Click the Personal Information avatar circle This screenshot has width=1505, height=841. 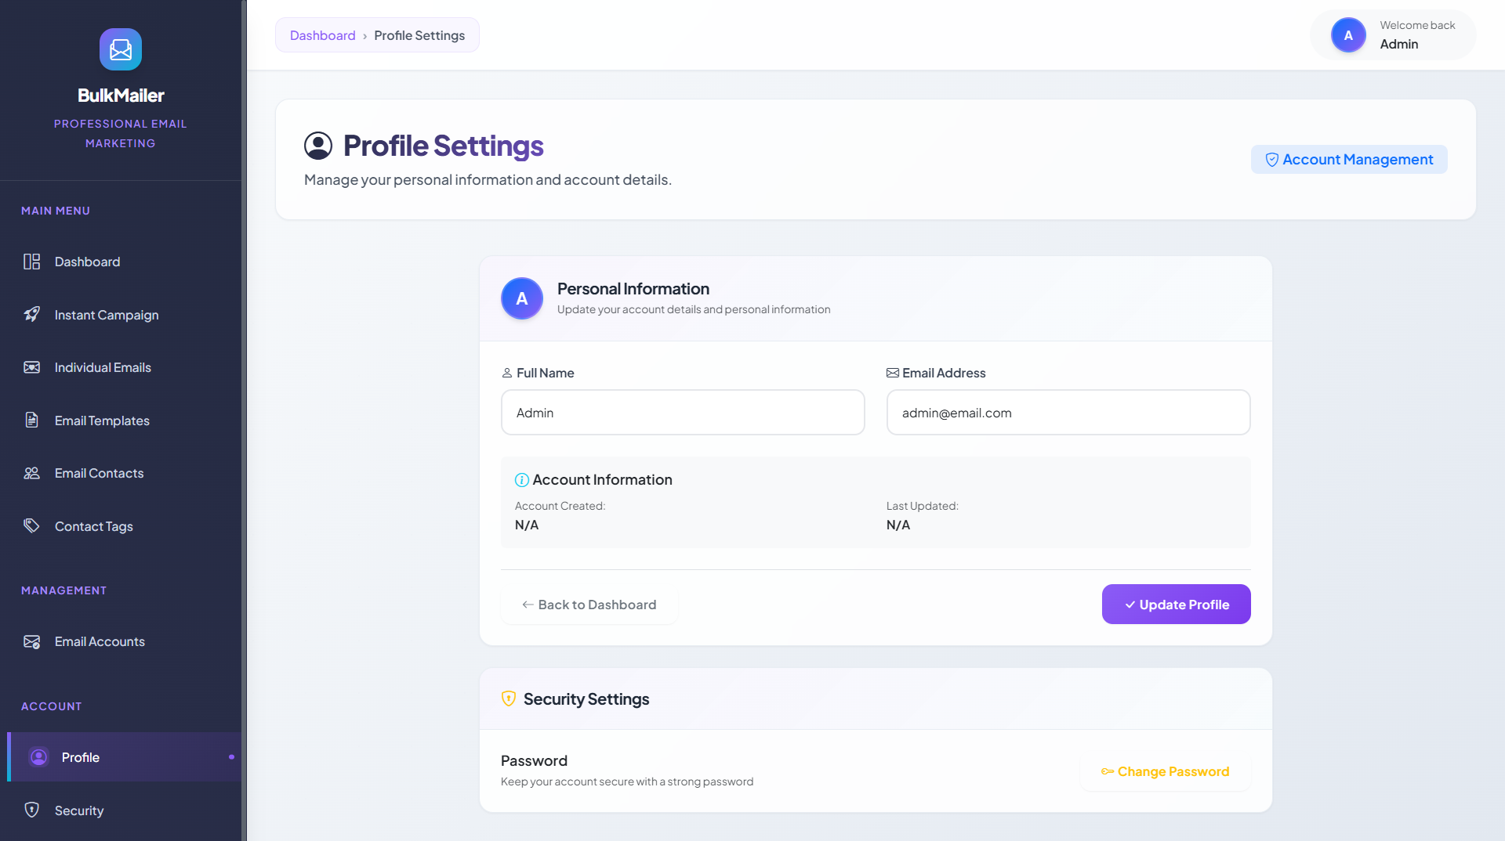[x=522, y=298]
